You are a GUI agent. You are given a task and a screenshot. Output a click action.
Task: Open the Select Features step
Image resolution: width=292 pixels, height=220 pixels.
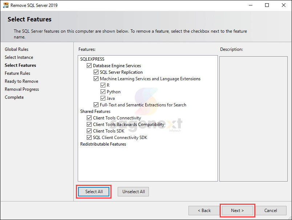point(20,65)
